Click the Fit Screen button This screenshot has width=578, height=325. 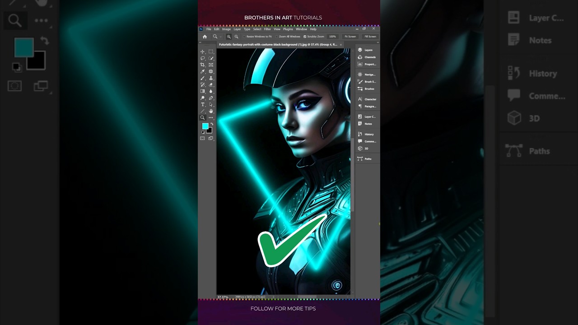(350, 37)
